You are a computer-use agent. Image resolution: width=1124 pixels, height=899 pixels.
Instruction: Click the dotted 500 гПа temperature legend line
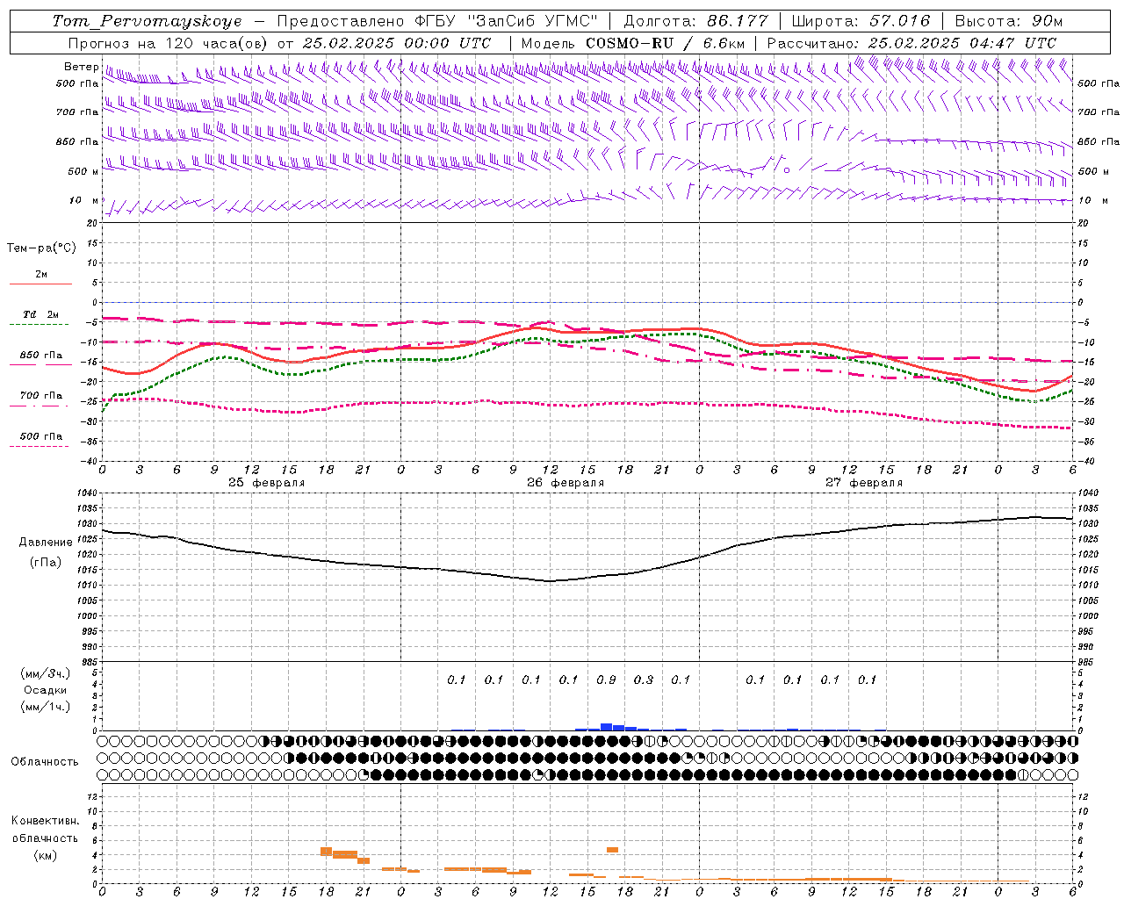coord(40,447)
